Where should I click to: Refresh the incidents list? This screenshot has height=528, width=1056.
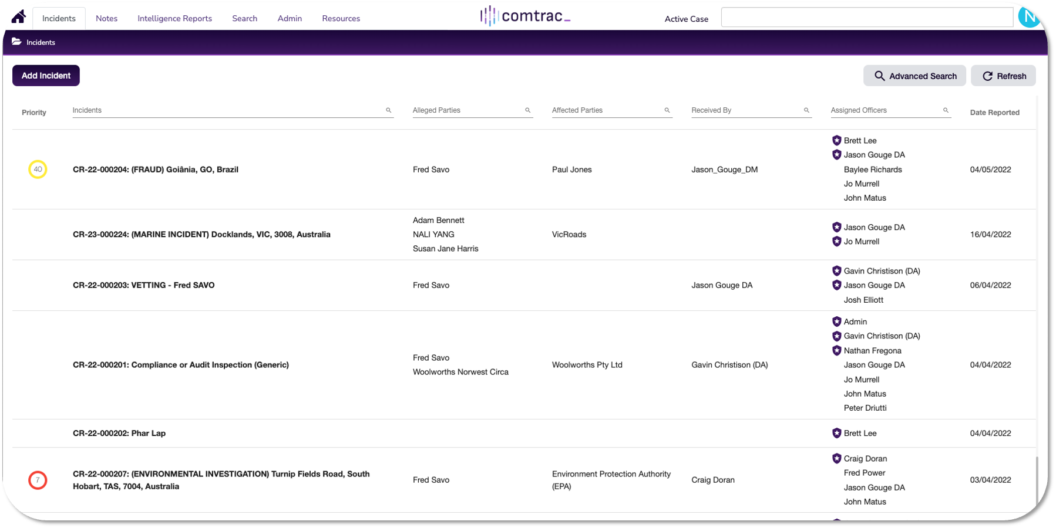point(1003,76)
